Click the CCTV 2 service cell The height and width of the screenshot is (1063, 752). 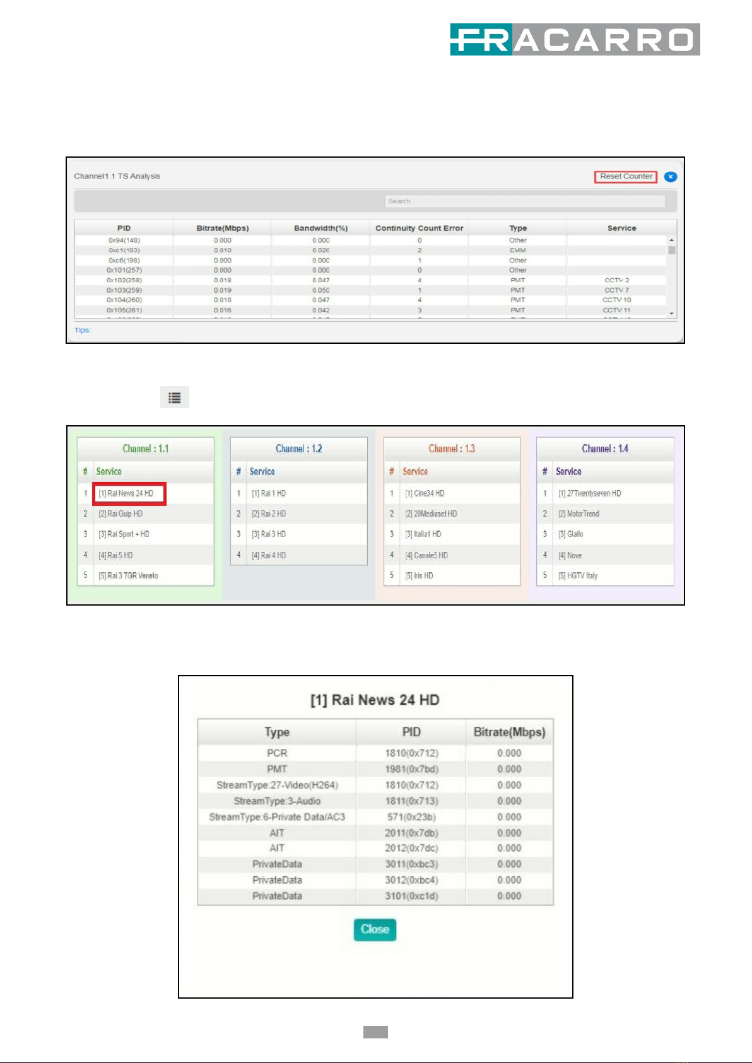[x=617, y=280]
